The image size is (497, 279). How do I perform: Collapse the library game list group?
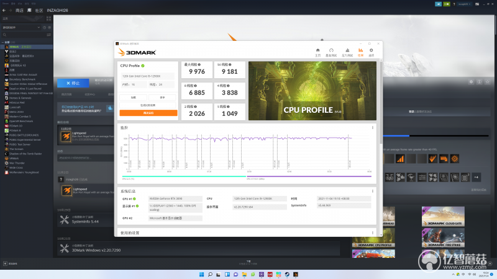pos(3,42)
